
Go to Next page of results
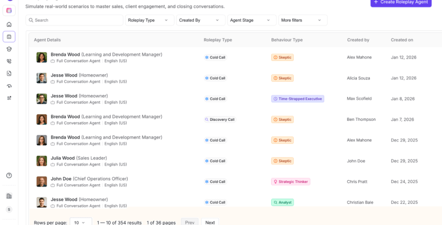tap(210, 222)
